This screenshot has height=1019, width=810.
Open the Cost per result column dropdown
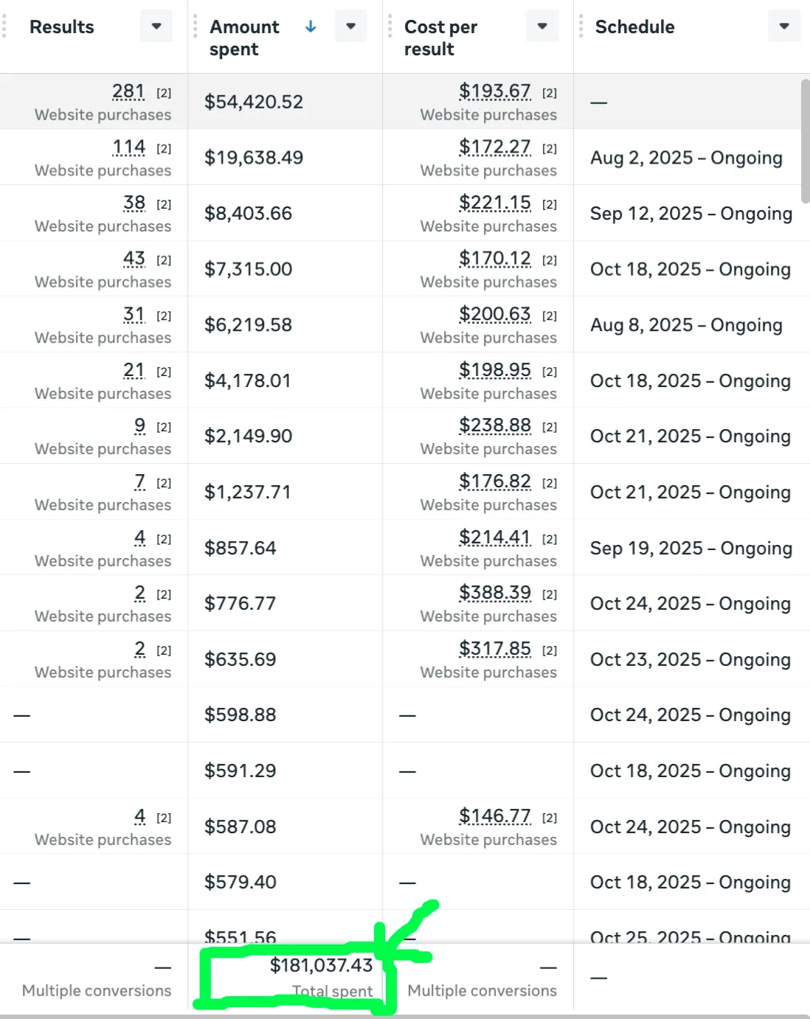(x=542, y=27)
